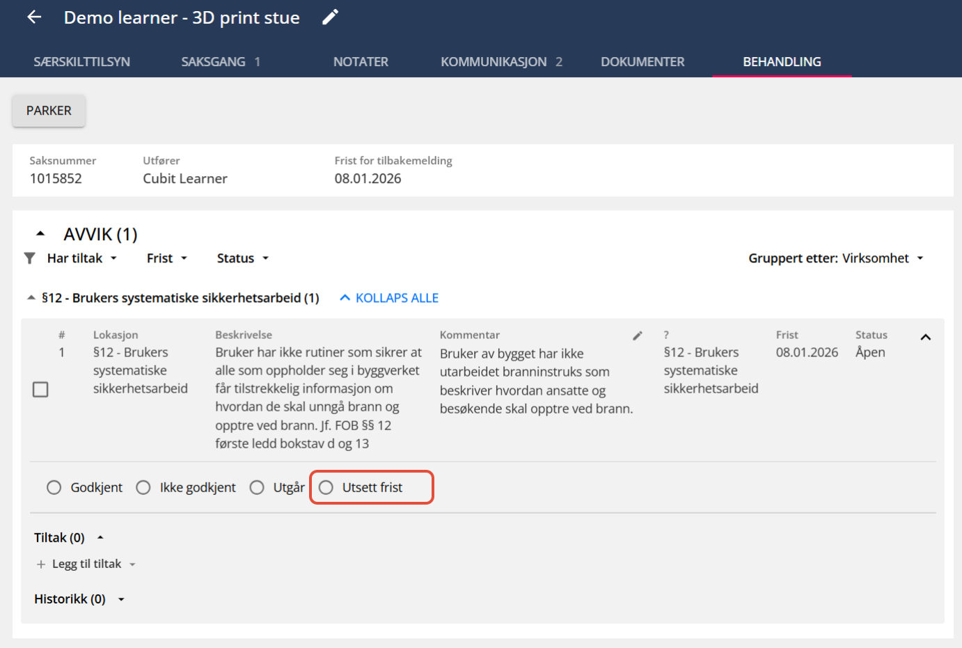Screen dimensions: 962x648
Task: Click the Åpen status value
Action: pyautogui.click(x=870, y=352)
